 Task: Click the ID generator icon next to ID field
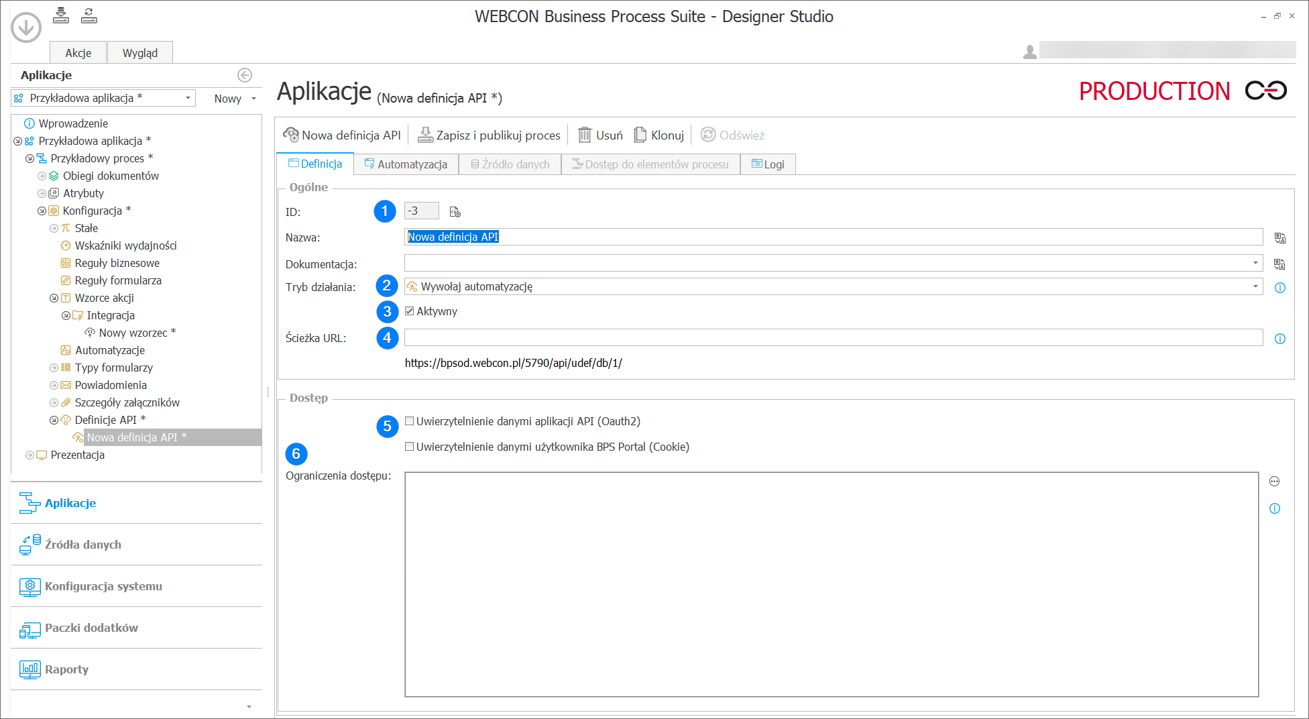(455, 211)
